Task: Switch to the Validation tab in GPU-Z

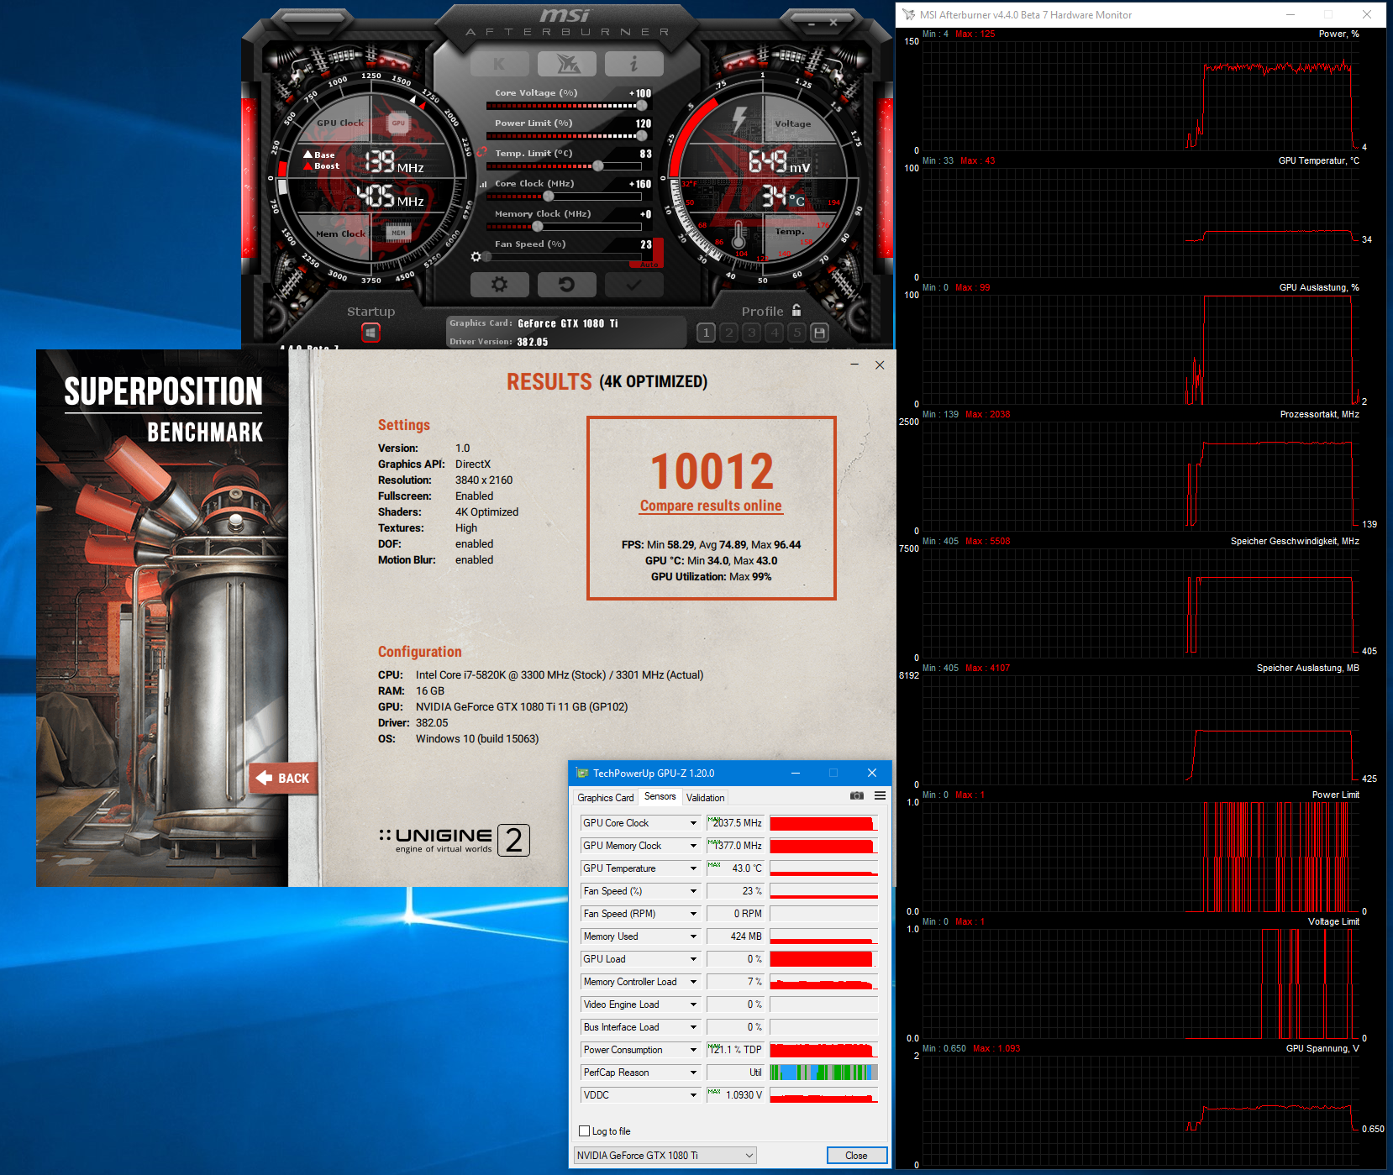Action: coord(705,798)
